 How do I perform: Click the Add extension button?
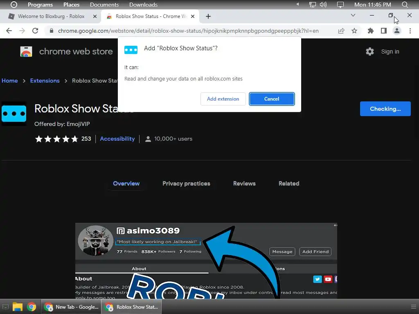tap(223, 99)
